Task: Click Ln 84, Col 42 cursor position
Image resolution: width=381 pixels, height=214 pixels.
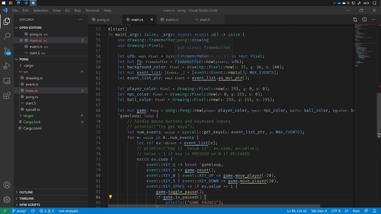Action: click(297, 211)
